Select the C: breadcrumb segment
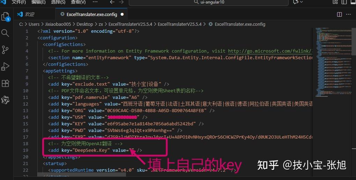The height and width of the screenshot is (180, 356). pos(21,24)
